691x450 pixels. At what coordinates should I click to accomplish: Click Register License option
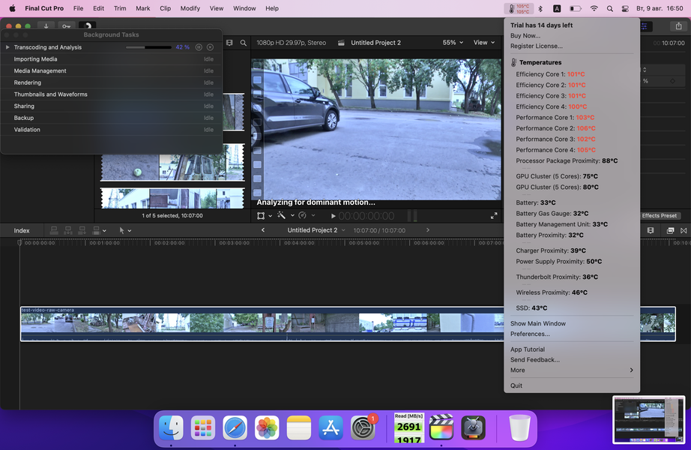tap(536, 46)
